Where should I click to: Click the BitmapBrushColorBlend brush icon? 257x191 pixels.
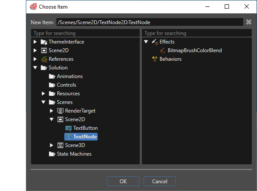pos(163,50)
